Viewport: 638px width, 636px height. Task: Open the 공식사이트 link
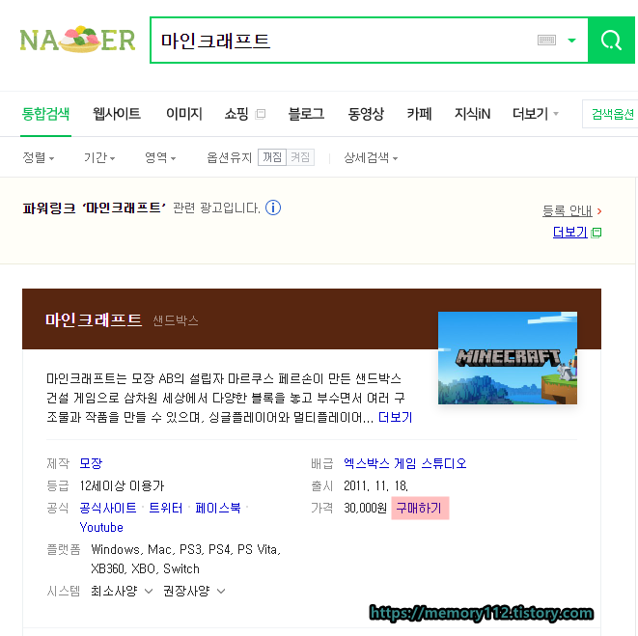point(108,508)
